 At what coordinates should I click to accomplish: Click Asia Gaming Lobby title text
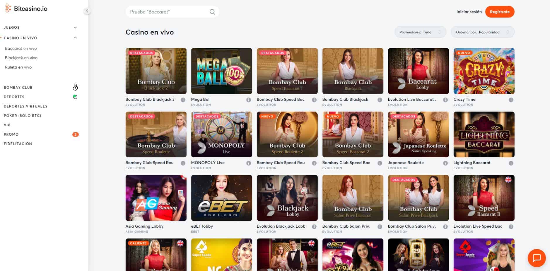click(144, 226)
